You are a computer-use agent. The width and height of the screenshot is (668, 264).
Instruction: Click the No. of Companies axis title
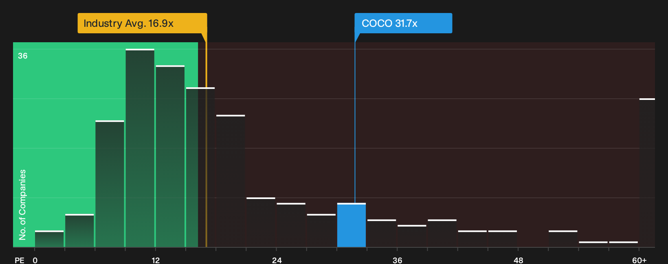pos(22,204)
